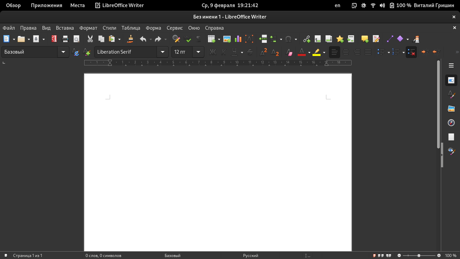Toggle track changes recording
Screen dimensions: 460x259
(376, 39)
